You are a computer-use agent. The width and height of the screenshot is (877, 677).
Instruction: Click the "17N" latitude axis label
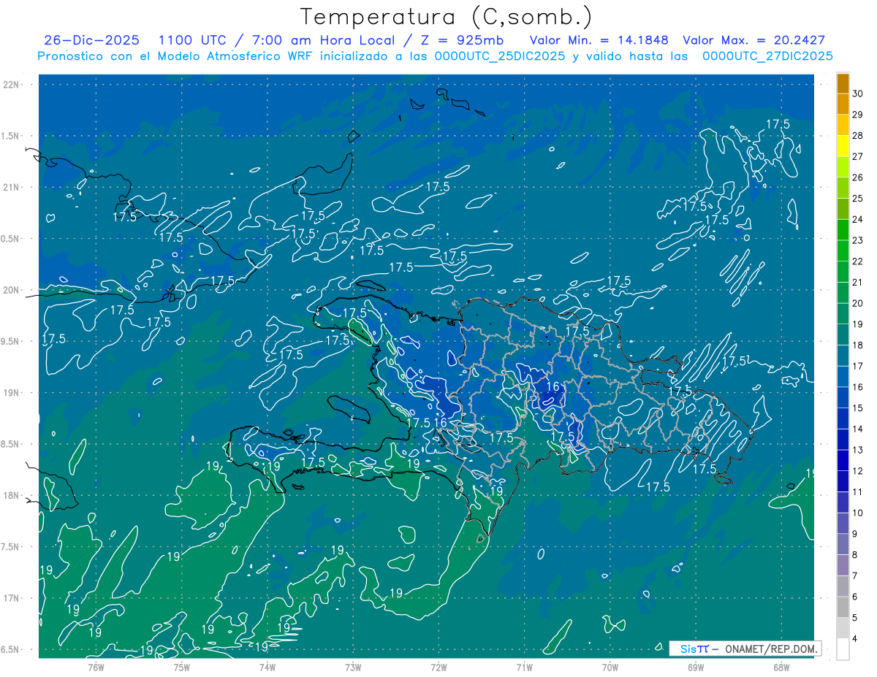click(x=12, y=598)
